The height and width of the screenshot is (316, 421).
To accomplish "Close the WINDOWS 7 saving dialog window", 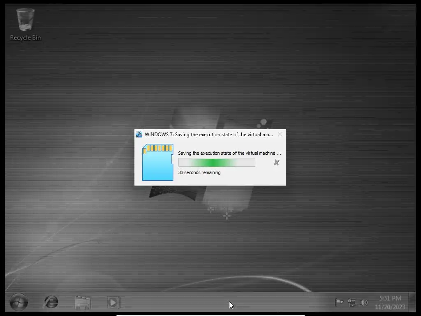I will click(x=280, y=135).
